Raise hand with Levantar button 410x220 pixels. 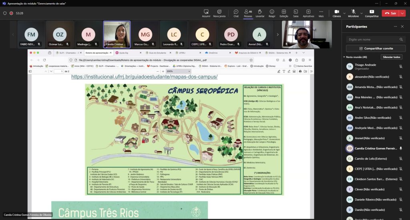pos(260,13)
